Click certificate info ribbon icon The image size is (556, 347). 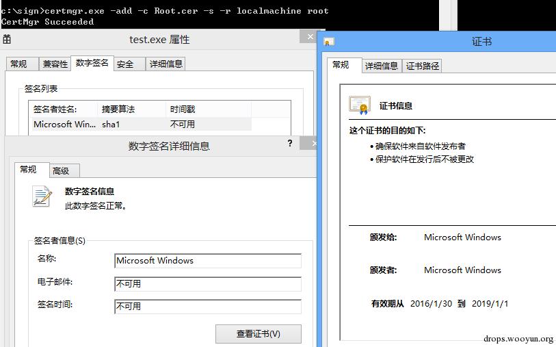point(360,105)
